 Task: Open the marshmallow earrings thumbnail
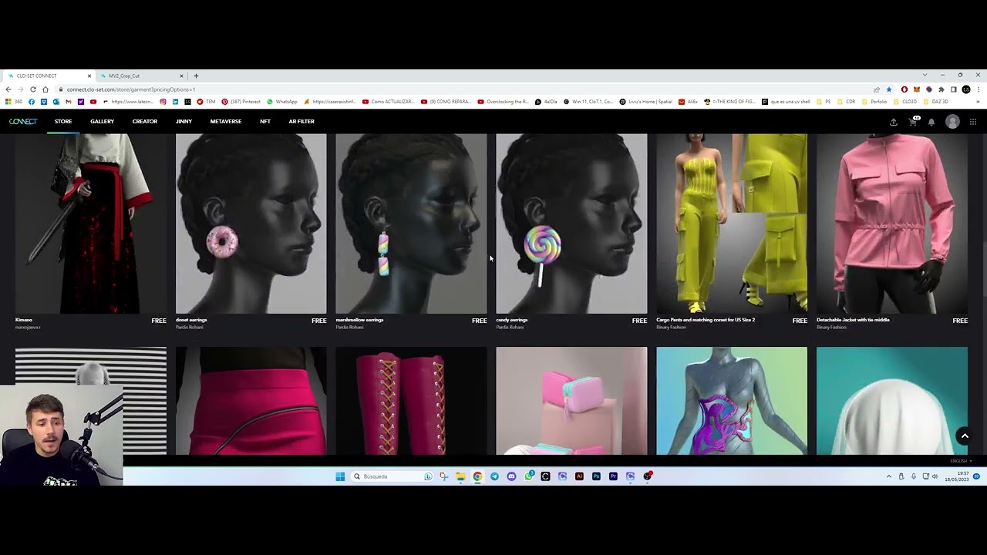point(411,224)
